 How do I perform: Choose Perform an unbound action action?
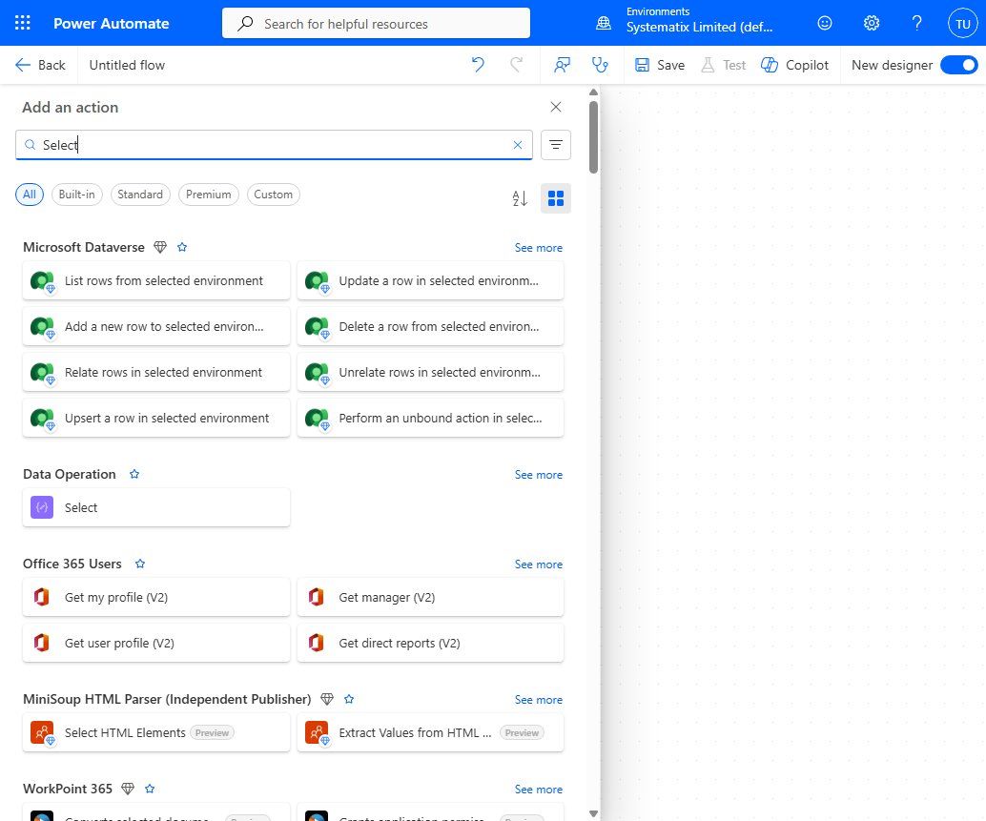(431, 418)
